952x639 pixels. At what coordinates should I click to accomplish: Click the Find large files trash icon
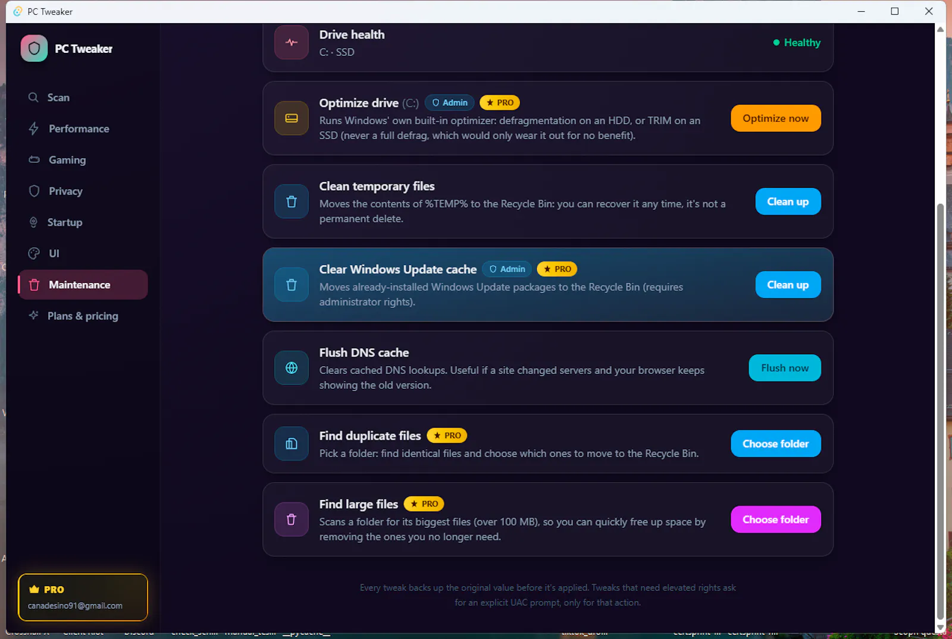pyautogui.click(x=292, y=520)
